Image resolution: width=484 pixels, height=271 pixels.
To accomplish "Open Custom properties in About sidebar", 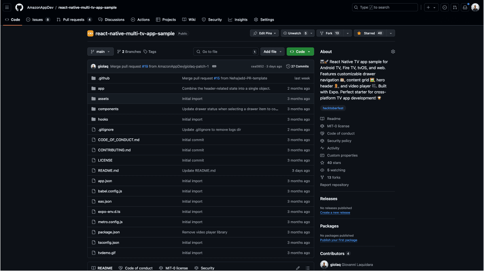I will (x=342, y=156).
